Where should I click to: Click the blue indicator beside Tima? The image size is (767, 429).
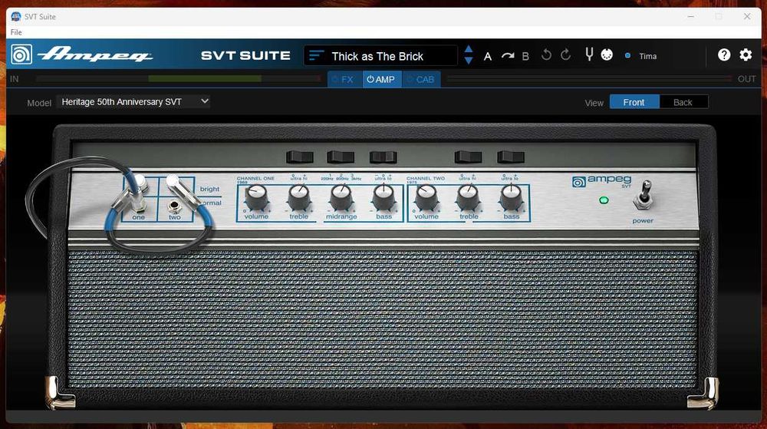click(627, 56)
